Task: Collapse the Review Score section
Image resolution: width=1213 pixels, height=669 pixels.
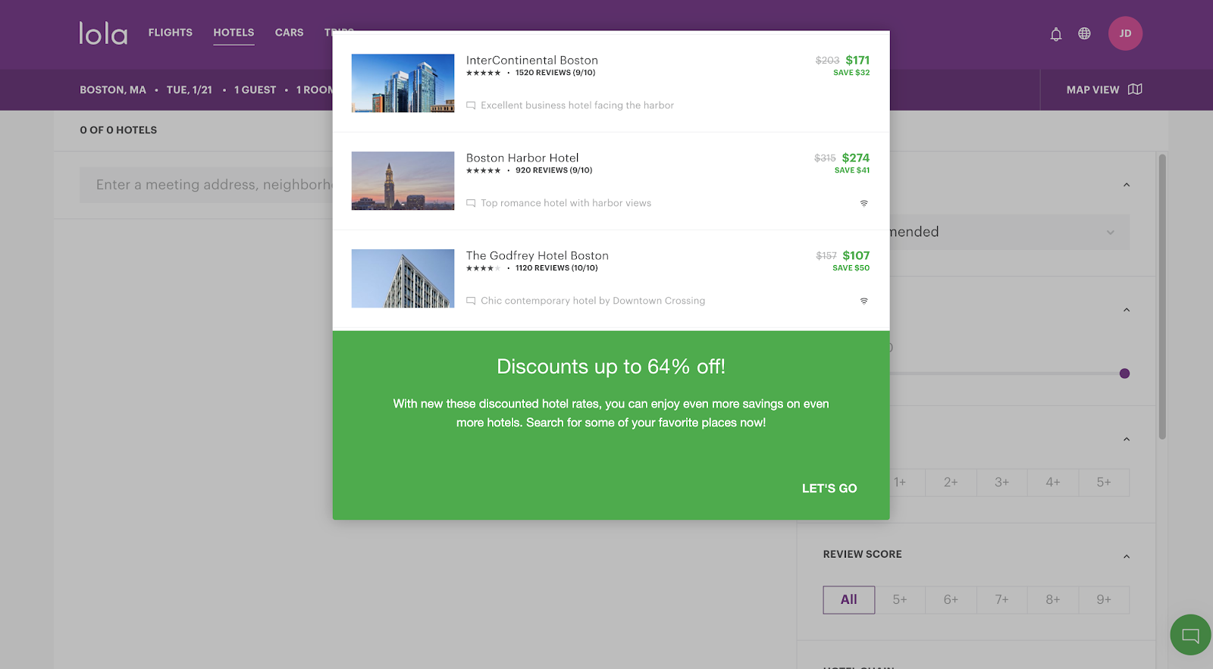Action: [1126, 556]
